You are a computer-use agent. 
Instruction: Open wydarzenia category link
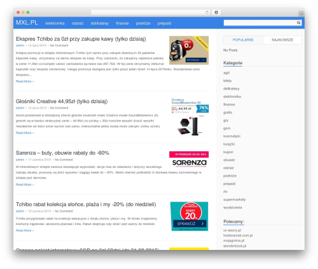pos(232,207)
